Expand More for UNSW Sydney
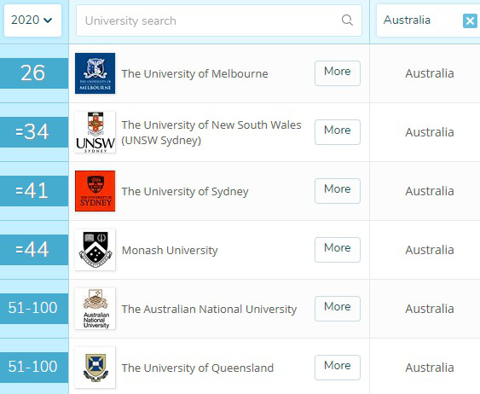This screenshot has width=480, height=394. coord(338,132)
